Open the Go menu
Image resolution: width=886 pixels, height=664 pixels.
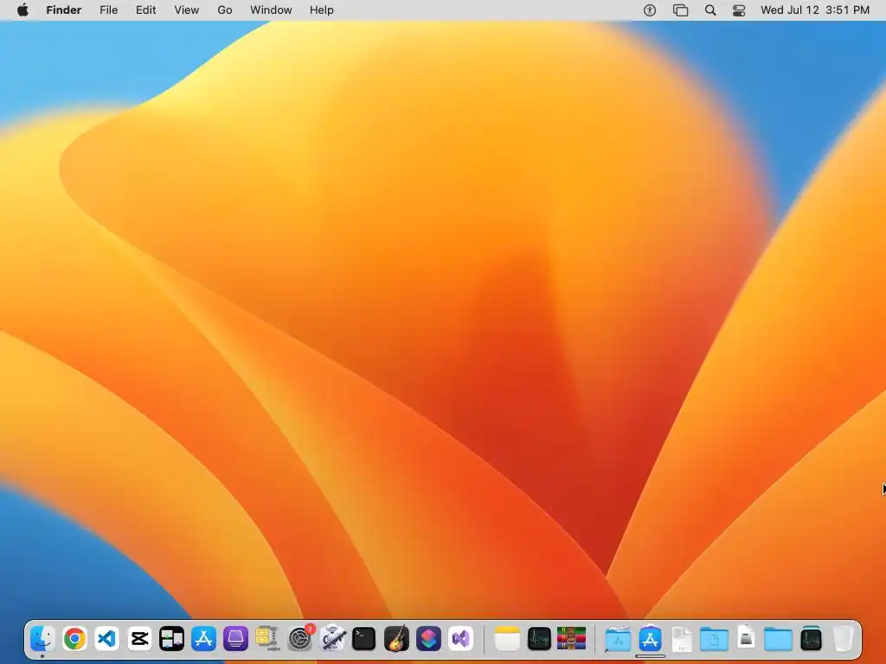tap(225, 10)
